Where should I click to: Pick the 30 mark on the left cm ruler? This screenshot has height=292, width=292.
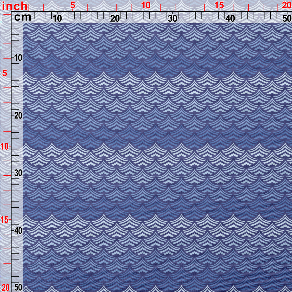point(18,173)
